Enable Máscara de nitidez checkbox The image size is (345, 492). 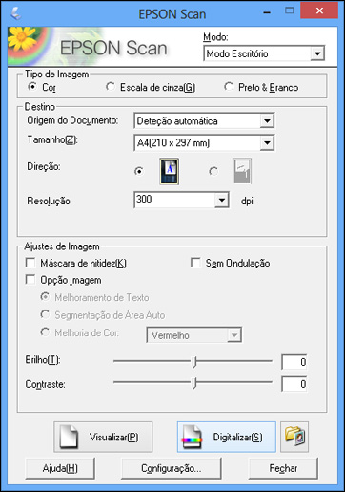pos(30,263)
